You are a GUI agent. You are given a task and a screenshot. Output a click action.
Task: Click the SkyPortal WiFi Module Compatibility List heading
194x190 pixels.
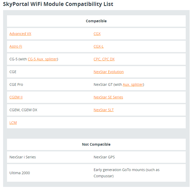(x=58, y=4)
